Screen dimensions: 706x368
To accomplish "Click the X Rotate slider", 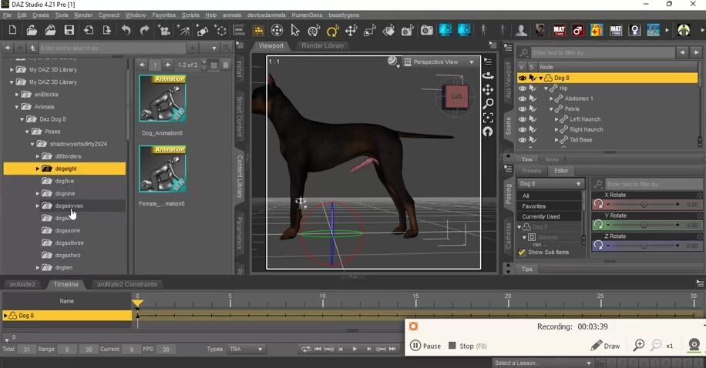I will coord(644,205).
